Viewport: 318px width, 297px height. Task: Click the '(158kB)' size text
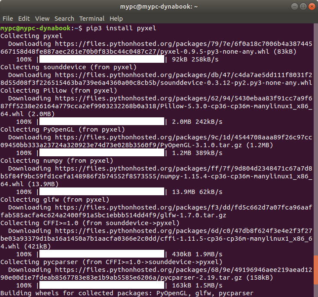(260, 278)
